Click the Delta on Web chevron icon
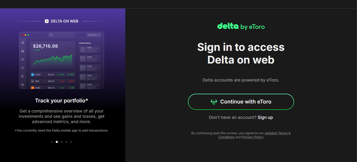This screenshot has width=357, height=162. [47, 21]
